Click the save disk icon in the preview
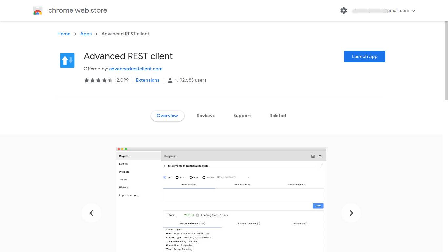448x252 pixels. tap(313, 156)
